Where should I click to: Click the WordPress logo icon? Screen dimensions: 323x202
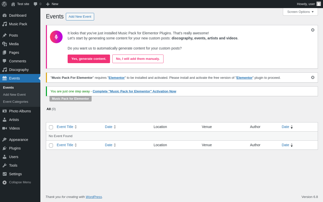[4, 4]
